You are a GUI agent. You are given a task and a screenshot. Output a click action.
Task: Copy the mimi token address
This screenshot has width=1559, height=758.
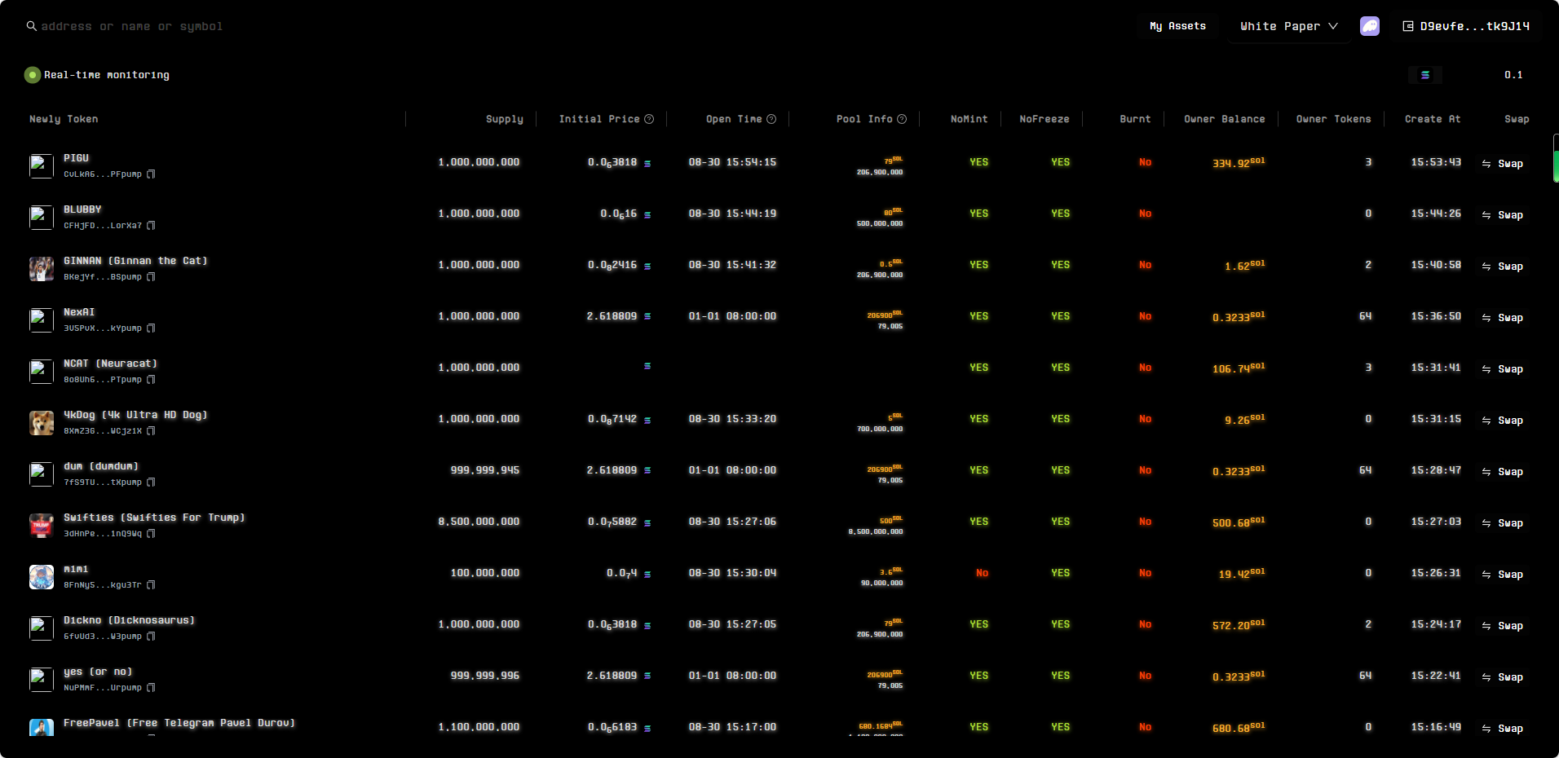(151, 585)
